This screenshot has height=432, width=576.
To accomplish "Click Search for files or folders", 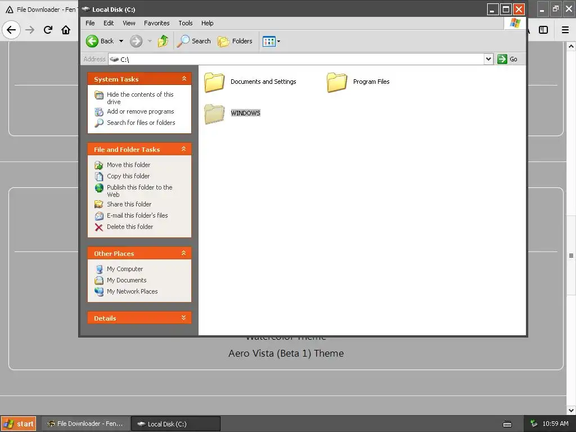I will point(141,123).
